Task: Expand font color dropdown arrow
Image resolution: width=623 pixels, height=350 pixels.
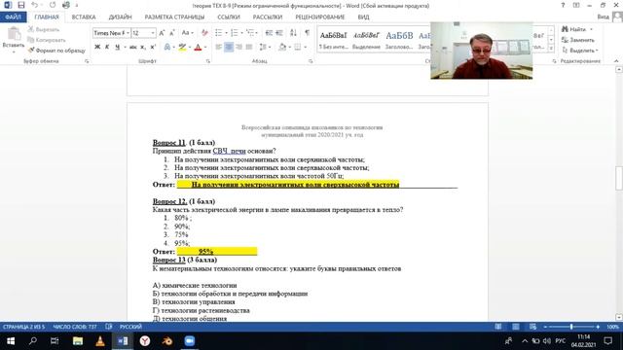Action: coord(205,47)
